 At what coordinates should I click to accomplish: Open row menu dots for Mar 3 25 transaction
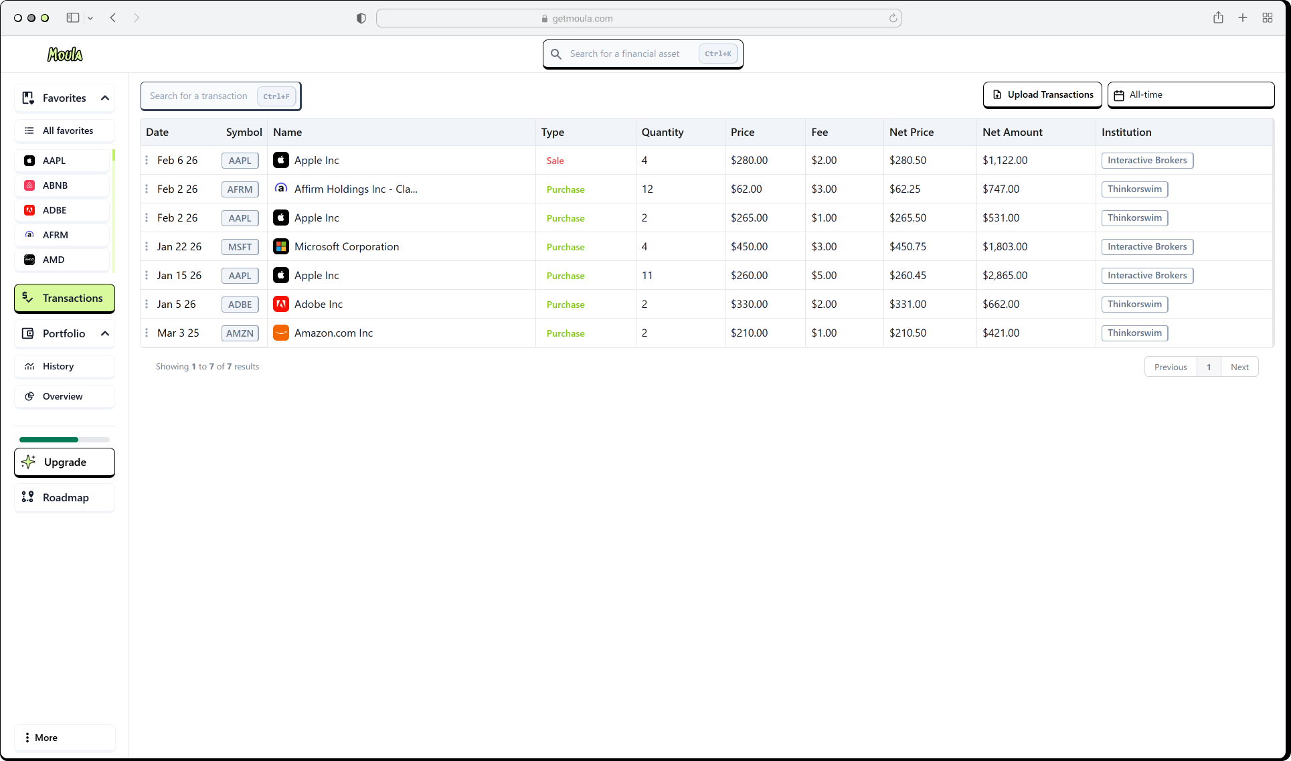pyautogui.click(x=147, y=333)
